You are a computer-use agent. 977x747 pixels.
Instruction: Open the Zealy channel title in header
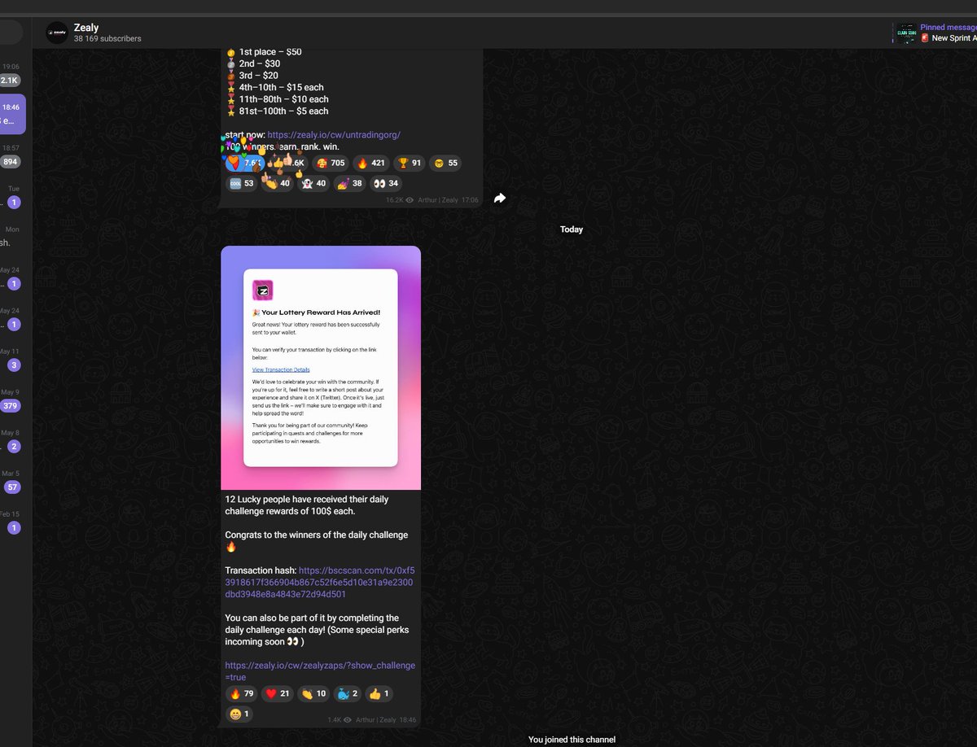86,28
